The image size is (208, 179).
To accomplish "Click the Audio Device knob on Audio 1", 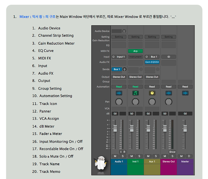I will coord(124,31).
